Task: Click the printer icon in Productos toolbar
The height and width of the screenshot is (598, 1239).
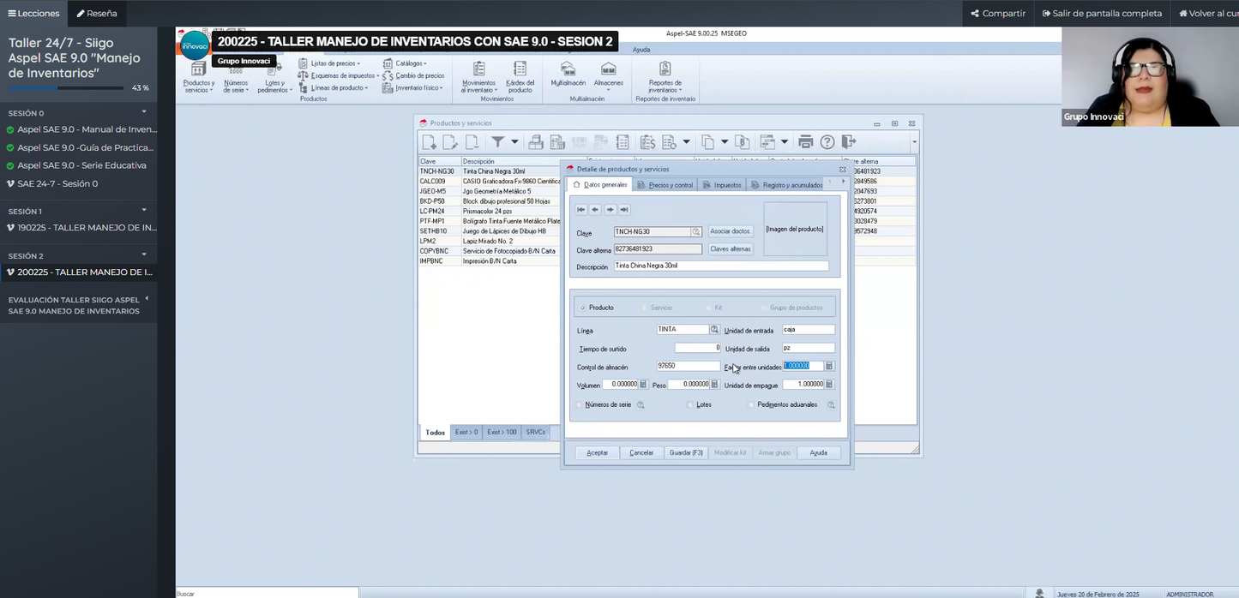Action: point(805,142)
